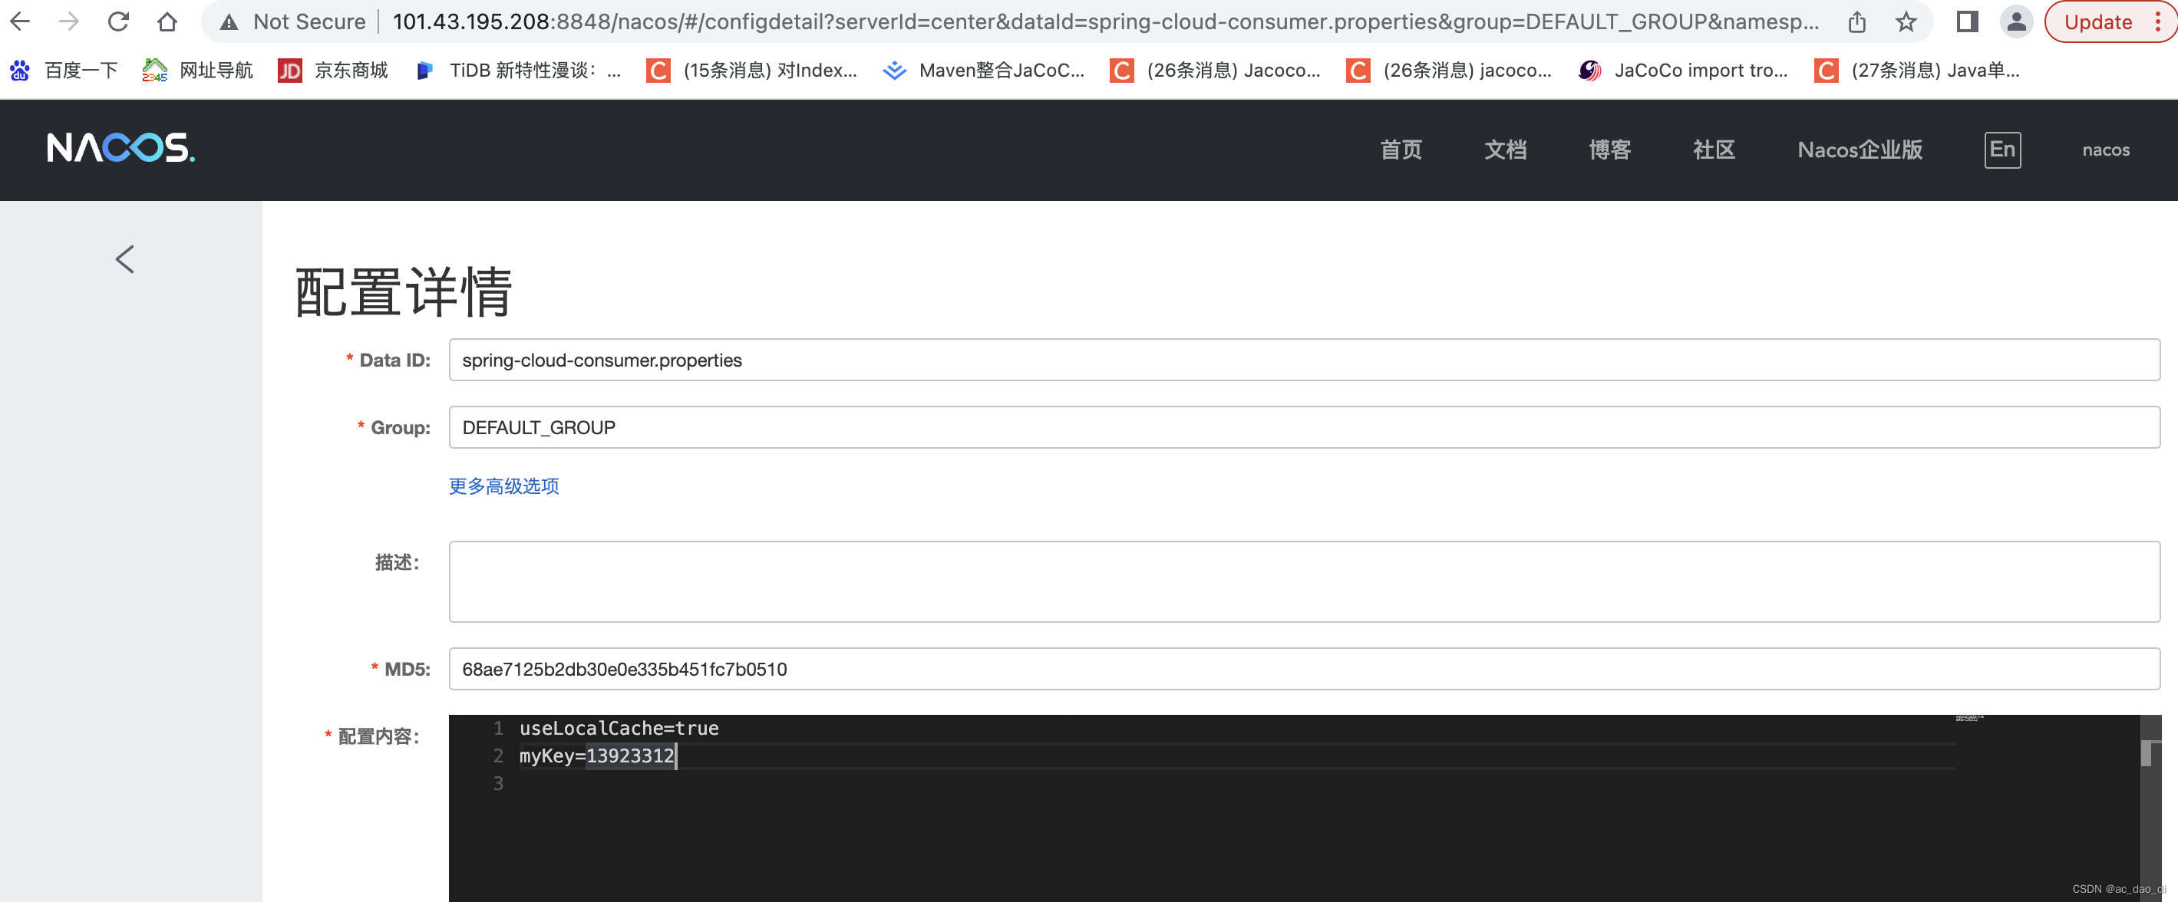Screen dimensions: 2178x902
Task: Click the Group input field
Action: click(x=1304, y=428)
